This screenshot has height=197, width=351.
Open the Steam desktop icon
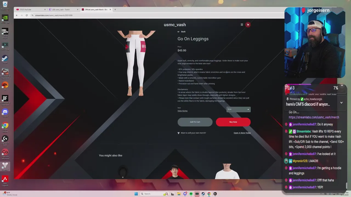(5, 59)
